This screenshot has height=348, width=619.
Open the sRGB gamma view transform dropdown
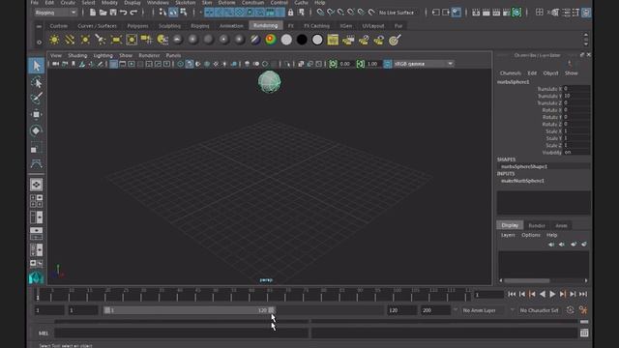(424, 64)
